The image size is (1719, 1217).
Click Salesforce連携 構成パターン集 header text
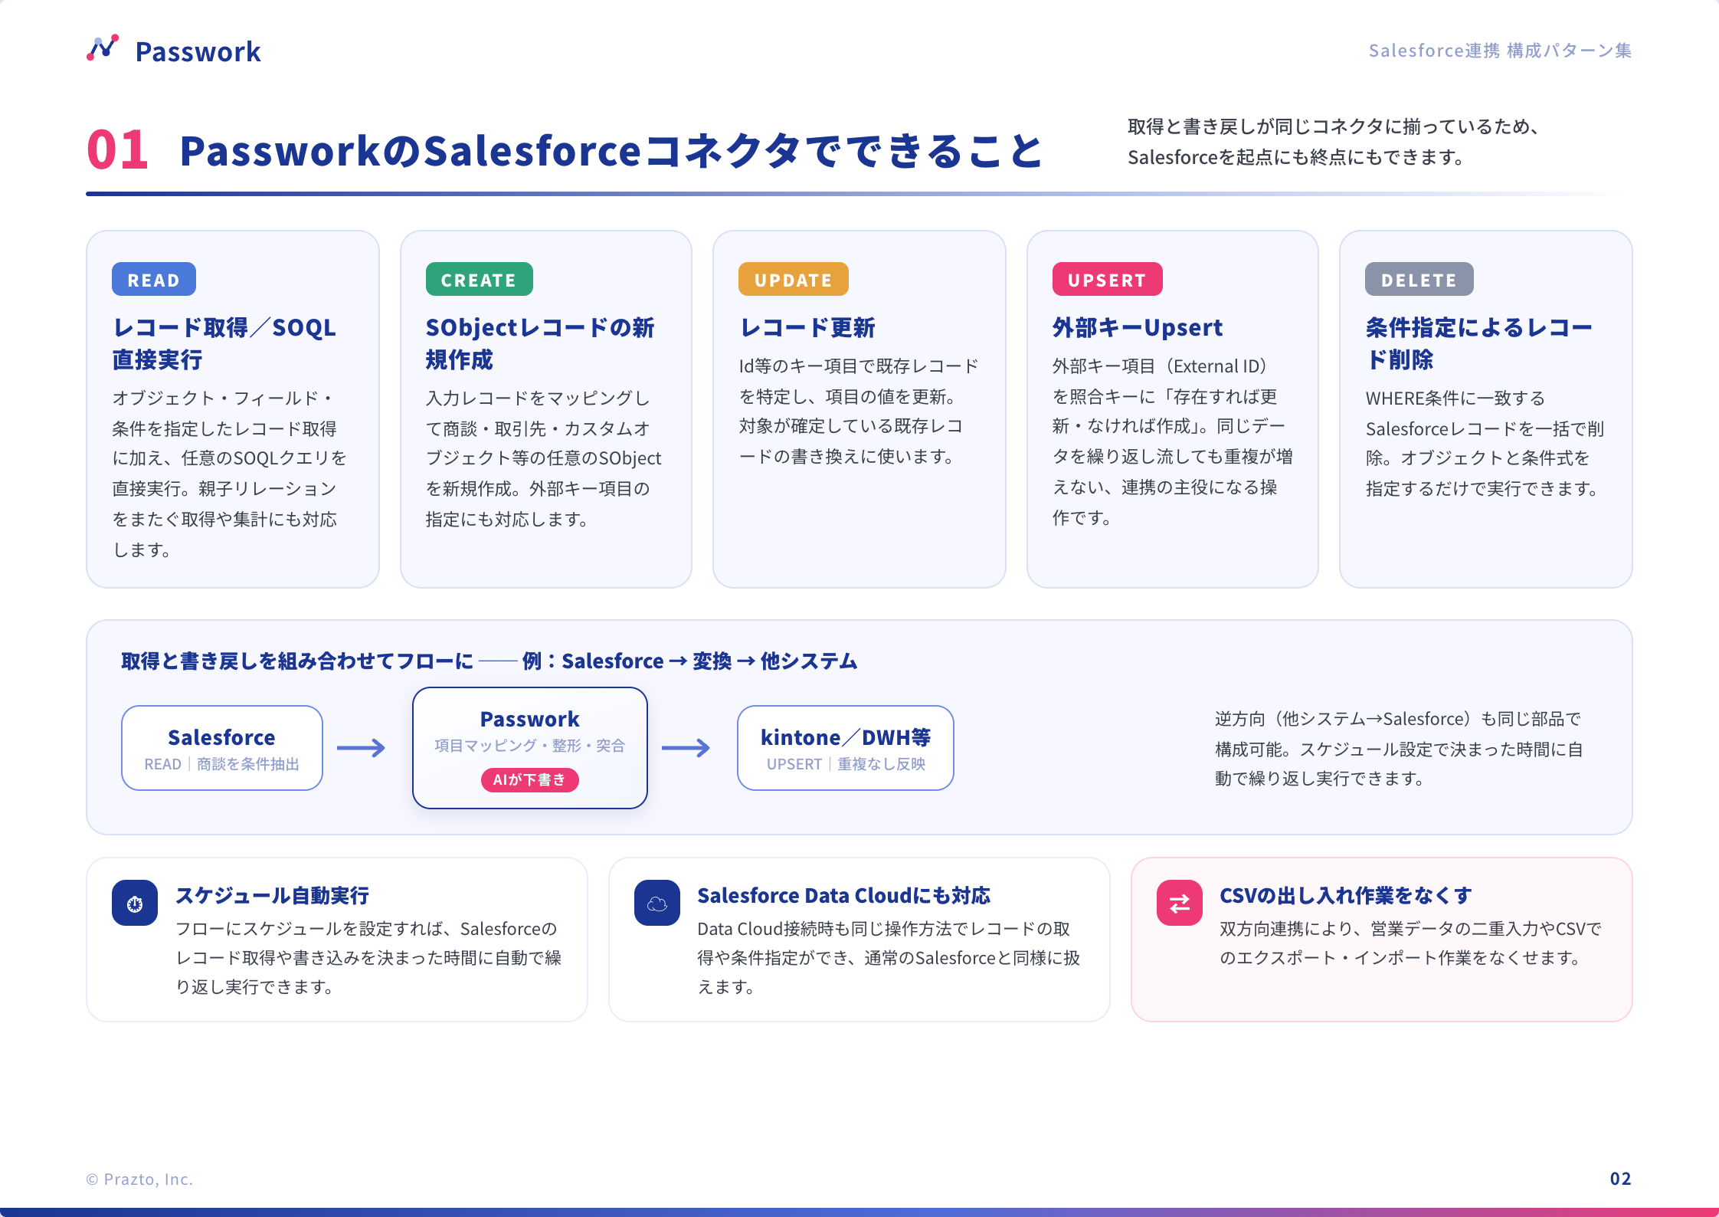1500,51
